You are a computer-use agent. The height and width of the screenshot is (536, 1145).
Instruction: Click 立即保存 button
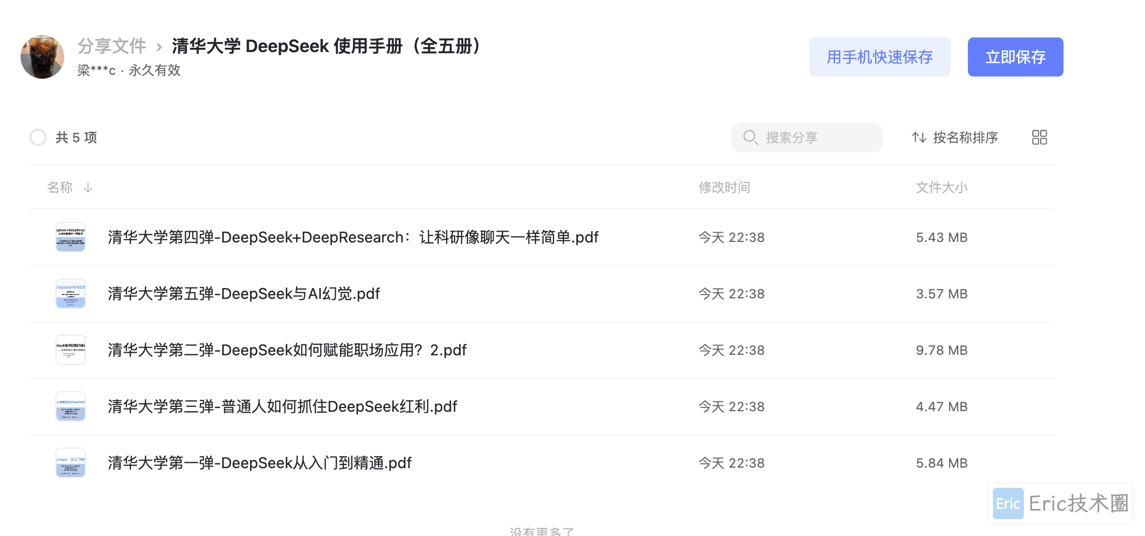pos(1015,57)
